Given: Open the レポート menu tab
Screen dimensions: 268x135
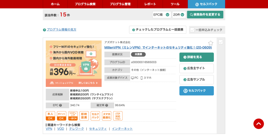Looking at the screenshot, I should (150, 4).
